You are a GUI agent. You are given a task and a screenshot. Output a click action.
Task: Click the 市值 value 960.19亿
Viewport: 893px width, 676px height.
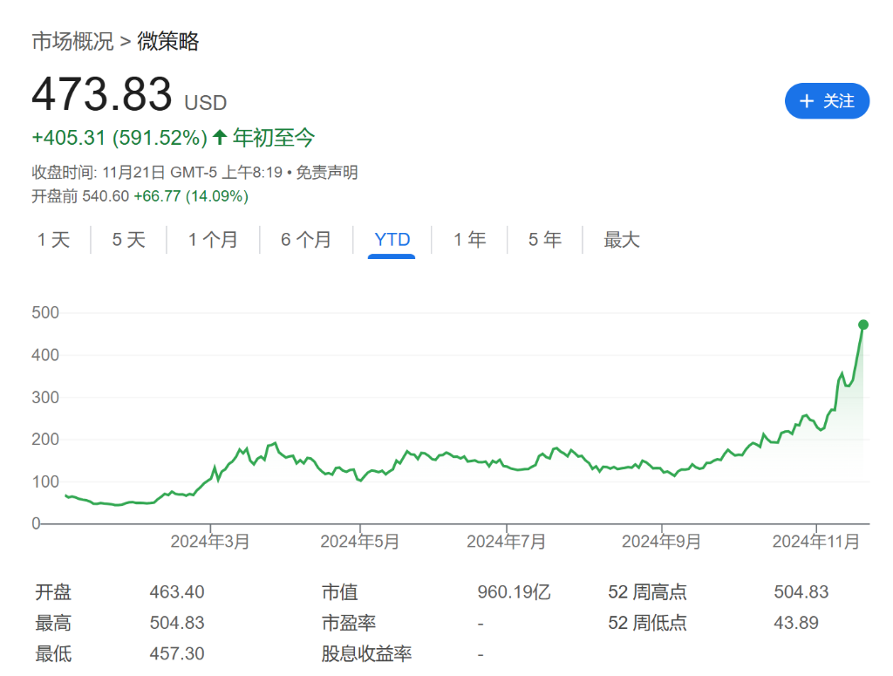514,593
